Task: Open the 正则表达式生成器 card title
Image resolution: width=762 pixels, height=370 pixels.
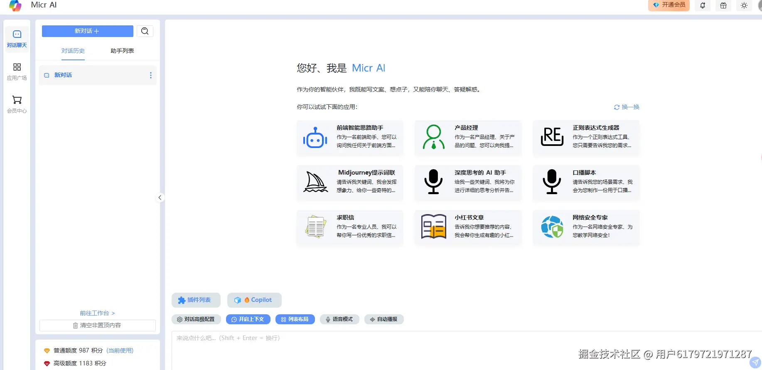Action: (x=596, y=128)
